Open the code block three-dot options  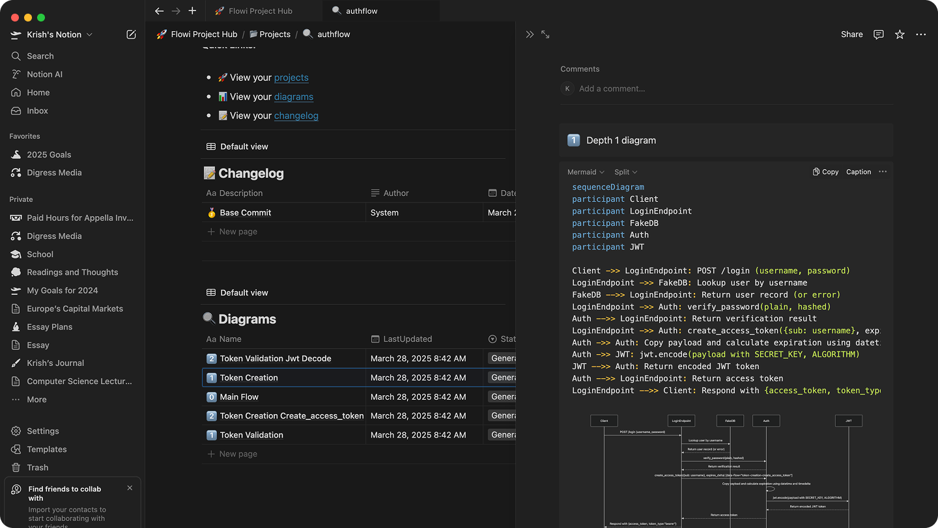pos(883,172)
